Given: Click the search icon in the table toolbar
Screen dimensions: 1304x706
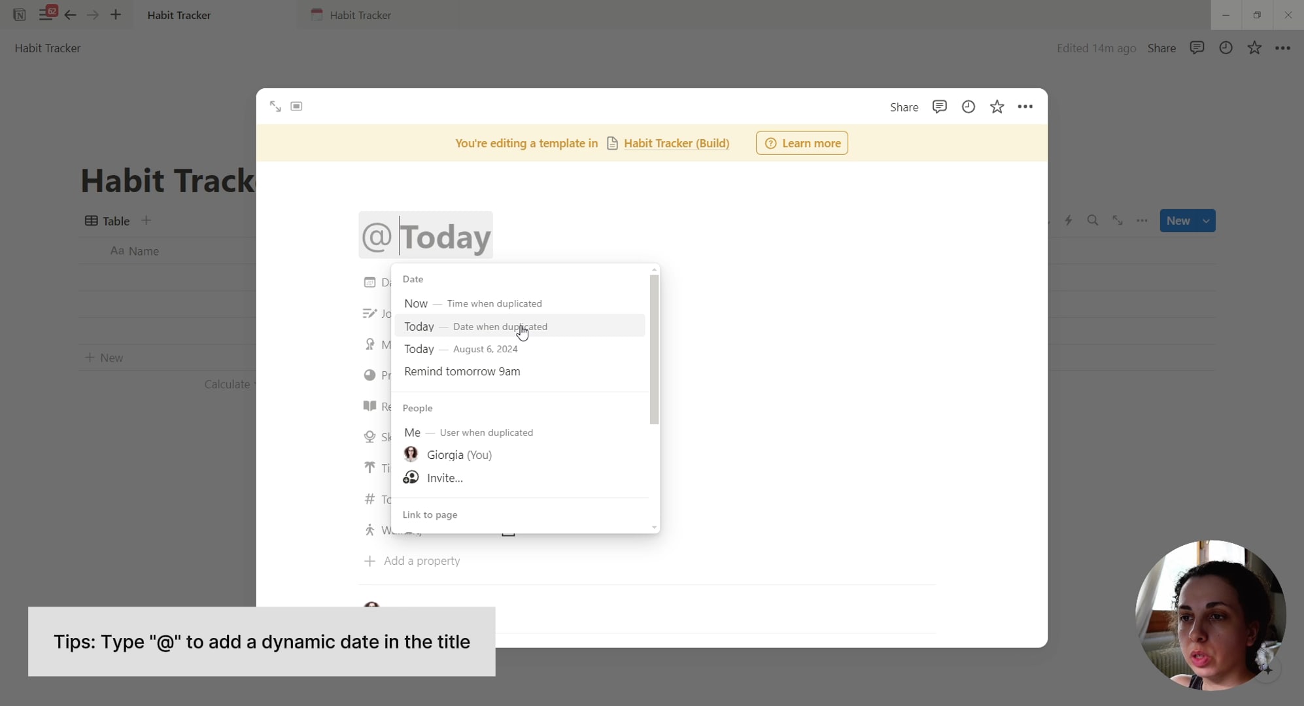Looking at the screenshot, I should pos(1093,221).
